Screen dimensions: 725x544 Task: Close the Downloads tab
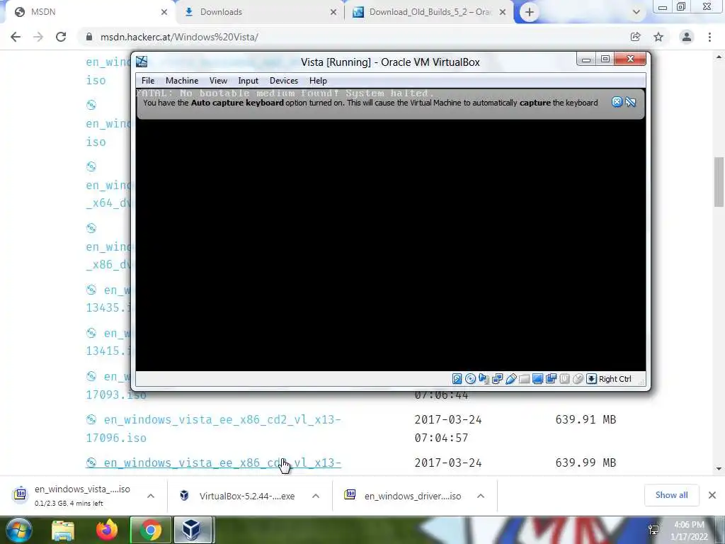click(333, 12)
